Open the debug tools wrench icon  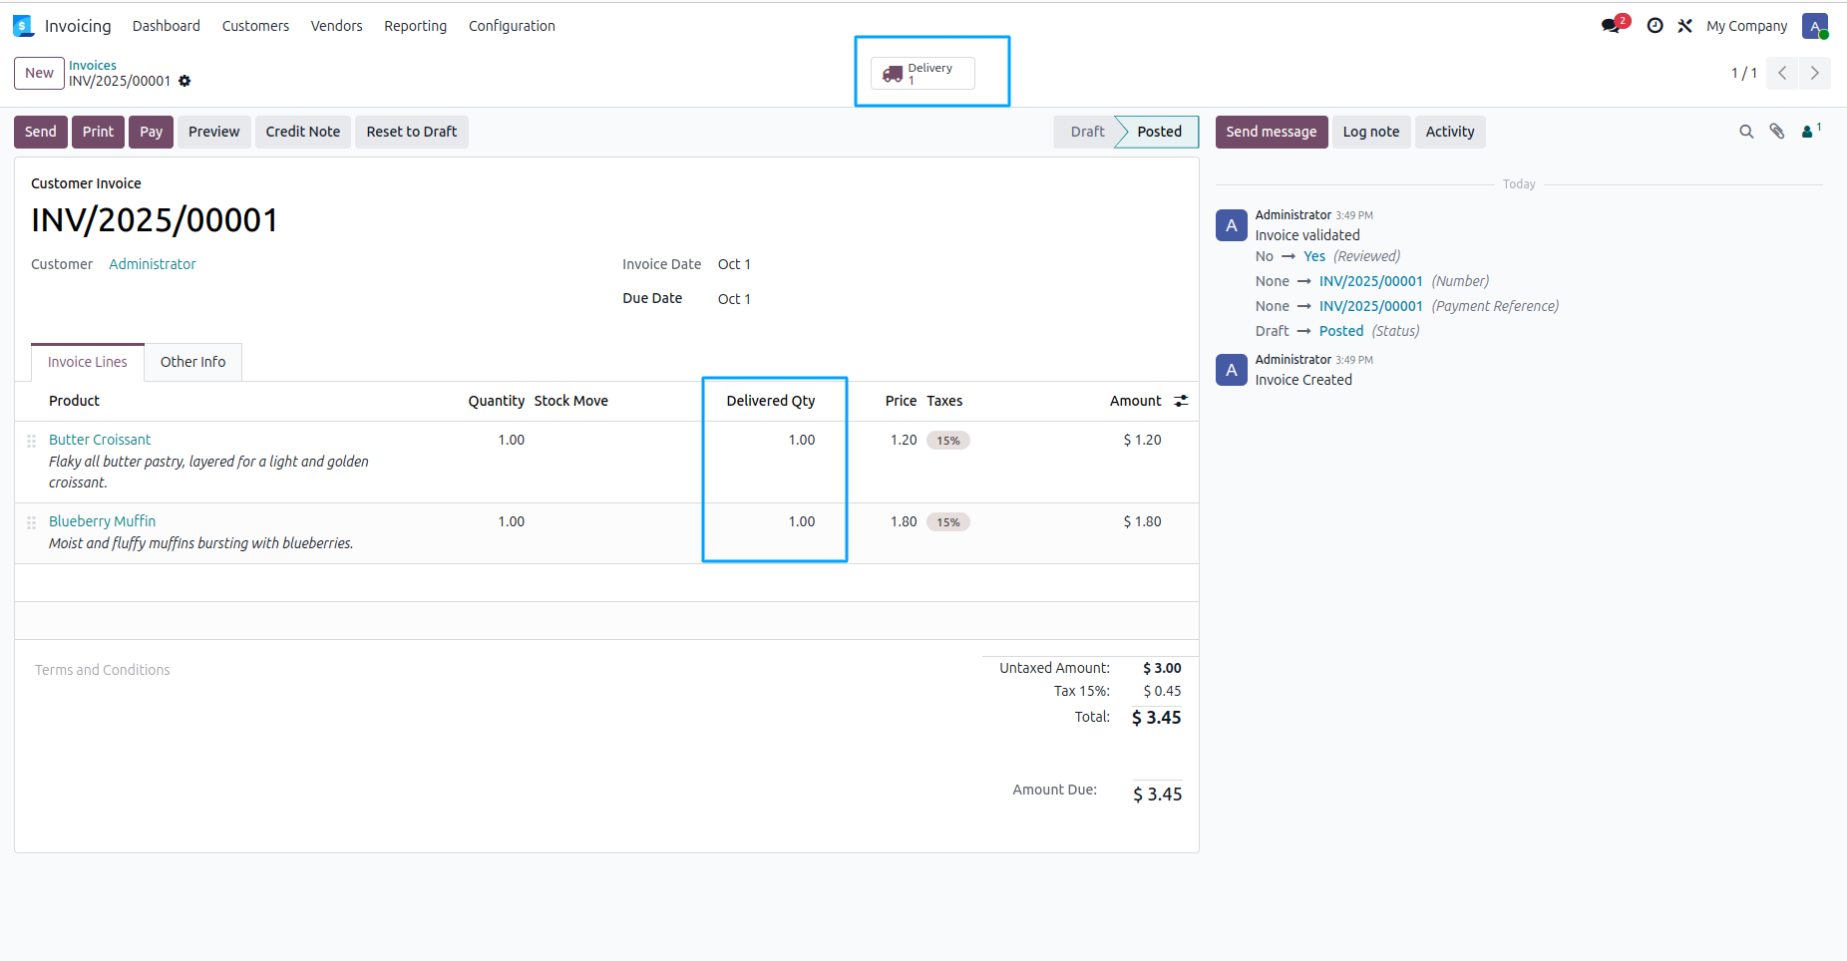pos(1685,26)
